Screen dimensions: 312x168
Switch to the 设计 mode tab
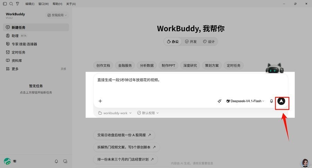209,42
